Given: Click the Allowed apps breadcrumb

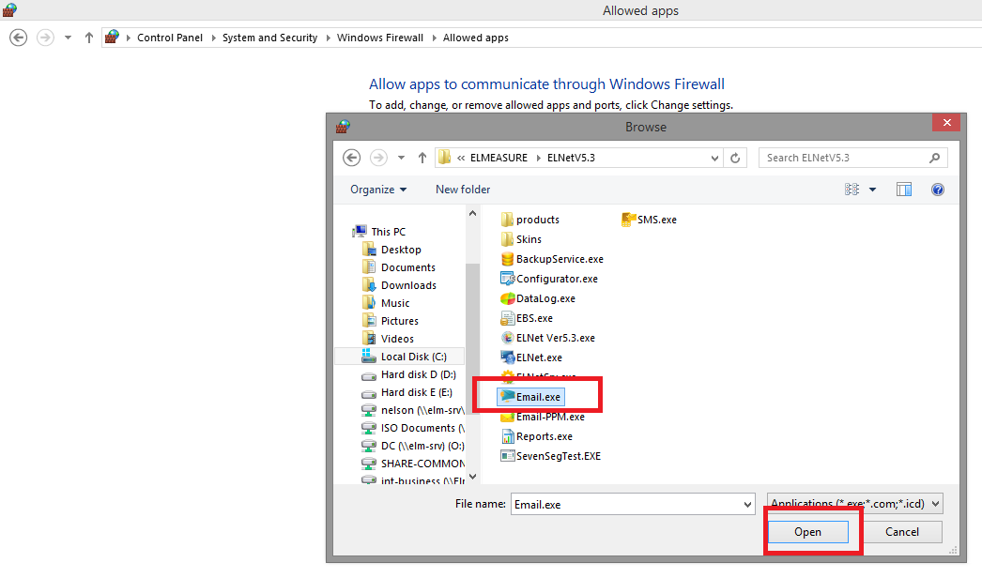Looking at the screenshot, I should point(476,38).
